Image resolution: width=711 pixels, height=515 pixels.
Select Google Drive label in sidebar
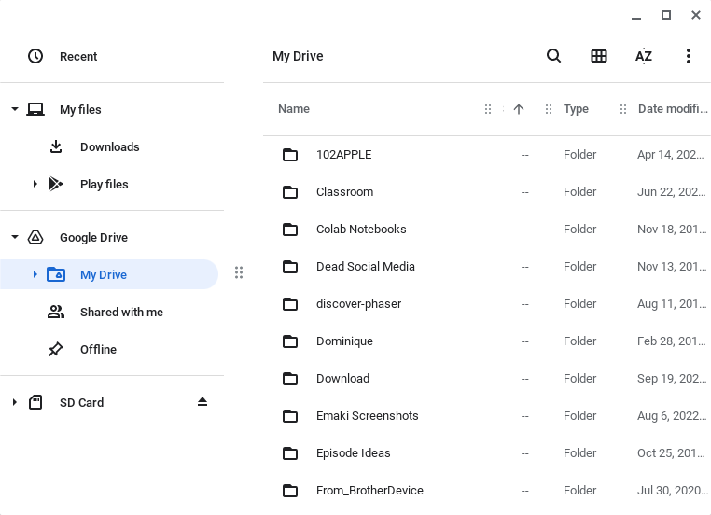(x=94, y=238)
